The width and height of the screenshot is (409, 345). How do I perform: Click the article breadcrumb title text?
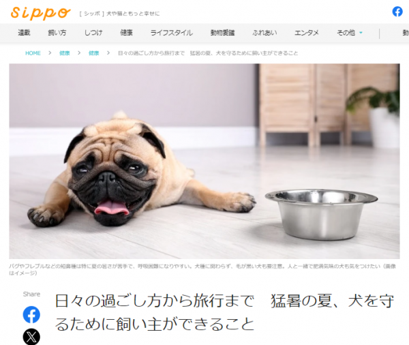208,53
